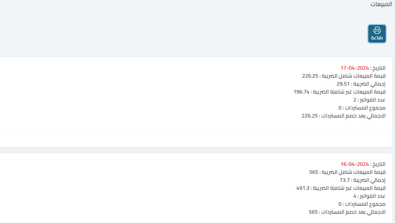Click قيمة المبيعات شامل الضريبة 226.25 line
This screenshot has height=223, width=395.
[344, 76]
